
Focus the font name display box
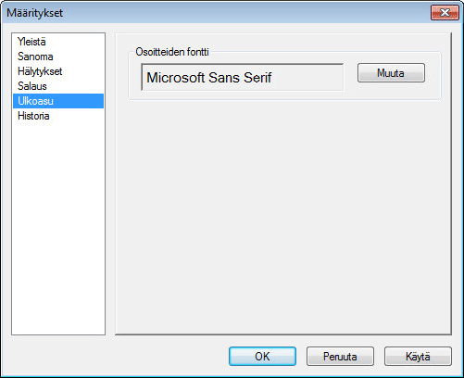[242, 77]
